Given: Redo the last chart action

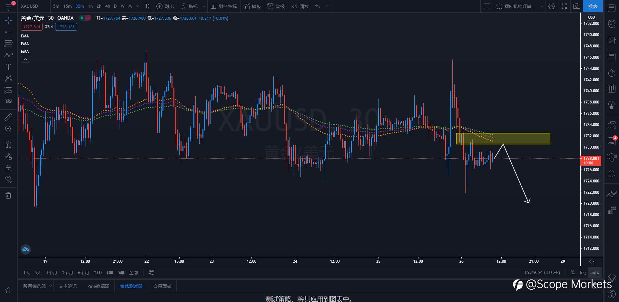Looking at the screenshot, I should [326, 6].
